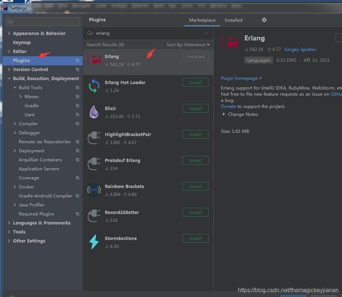Click the project-level icon beside Build Tools
Viewport: 342px width, 297px height.
tap(77, 88)
